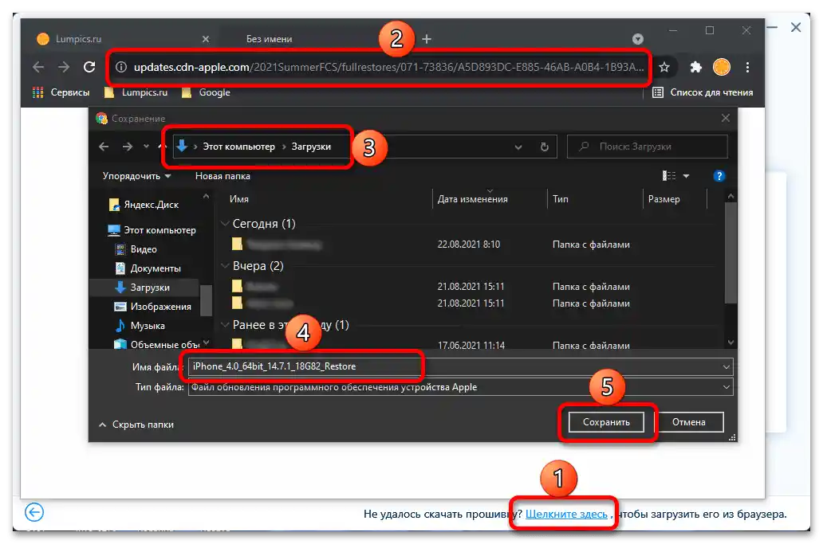Image resolution: width=823 pixels, height=544 pixels.
Task: Open a new Chrome tab
Action: tap(427, 39)
